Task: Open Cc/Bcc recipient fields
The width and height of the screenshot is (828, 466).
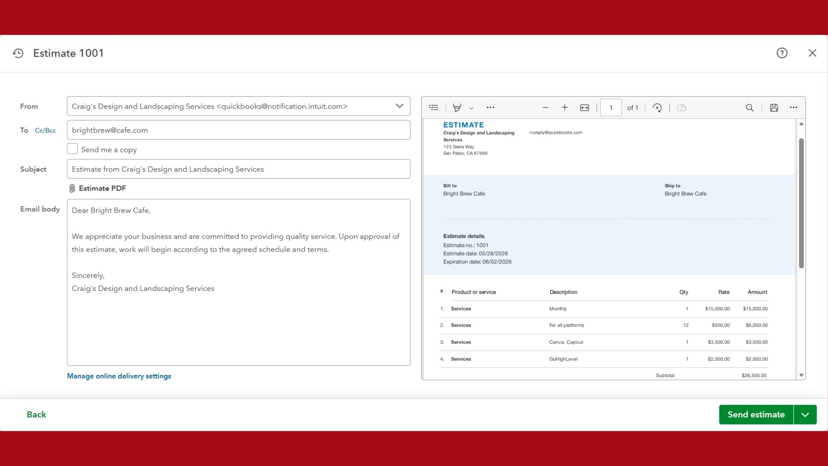Action: pos(45,130)
